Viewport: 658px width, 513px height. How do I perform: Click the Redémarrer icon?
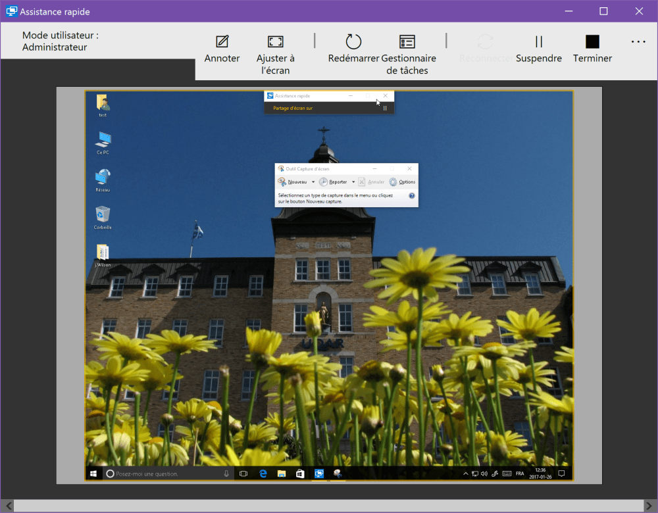click(353, 42)
